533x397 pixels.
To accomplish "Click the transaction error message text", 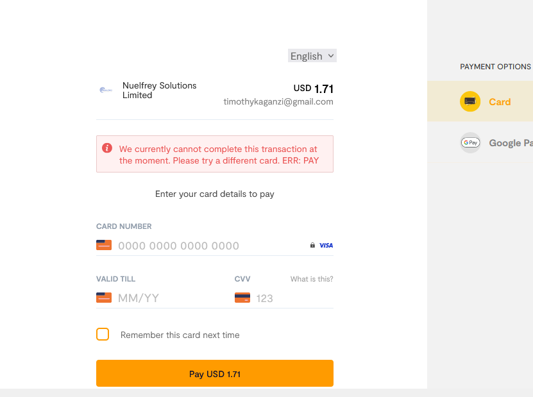I will click(x=219, y=155).
